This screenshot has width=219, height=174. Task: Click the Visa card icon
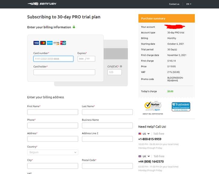click(36, 43)
